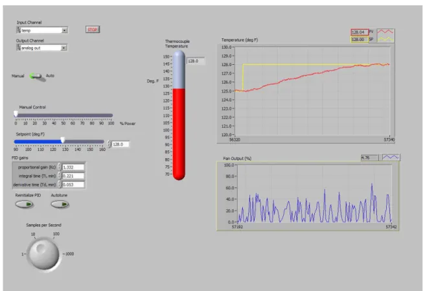Click the red STOP button
Viewport: 423px width, 291px height.
point(93,29)
